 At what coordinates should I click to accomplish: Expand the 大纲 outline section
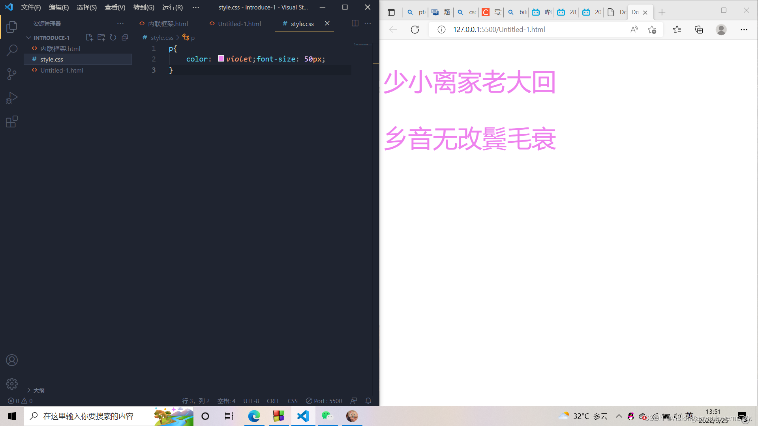pyautogui.click(x=36, y=390)
